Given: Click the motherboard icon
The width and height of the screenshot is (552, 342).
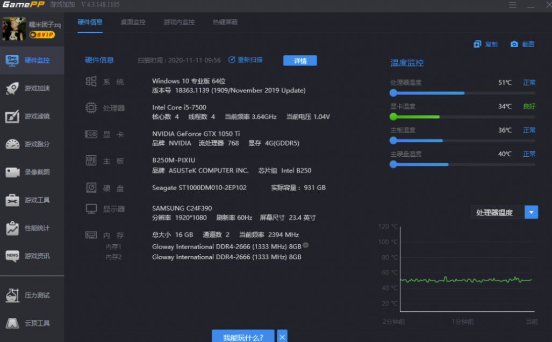Looking at the screenshot, I should 91,161.
